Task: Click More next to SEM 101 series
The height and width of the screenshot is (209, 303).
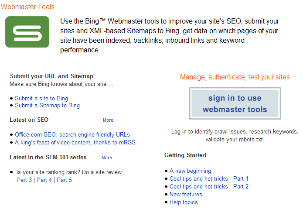Action: pyautogui.click(x=107, y=158)
